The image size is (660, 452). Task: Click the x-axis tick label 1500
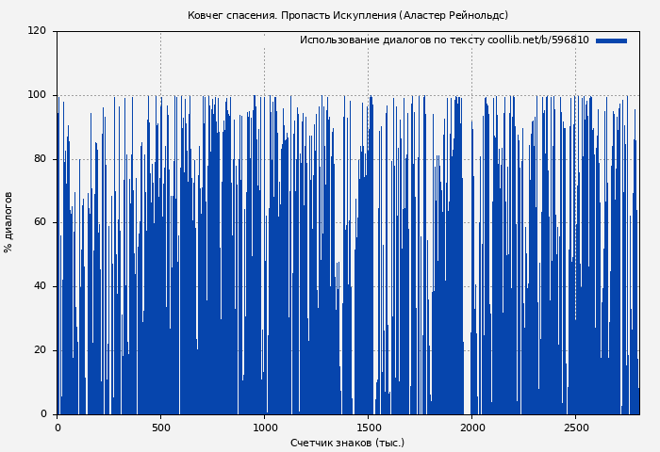368,428
